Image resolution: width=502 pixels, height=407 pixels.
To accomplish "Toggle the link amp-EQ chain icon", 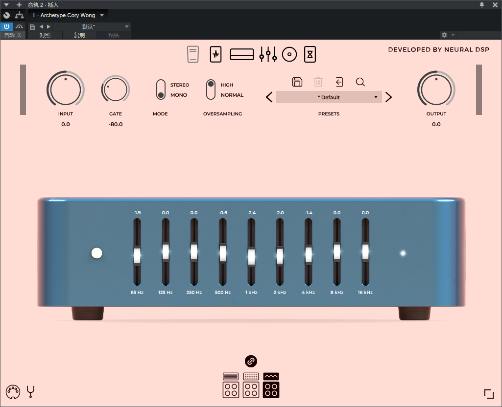I will 251,362.
